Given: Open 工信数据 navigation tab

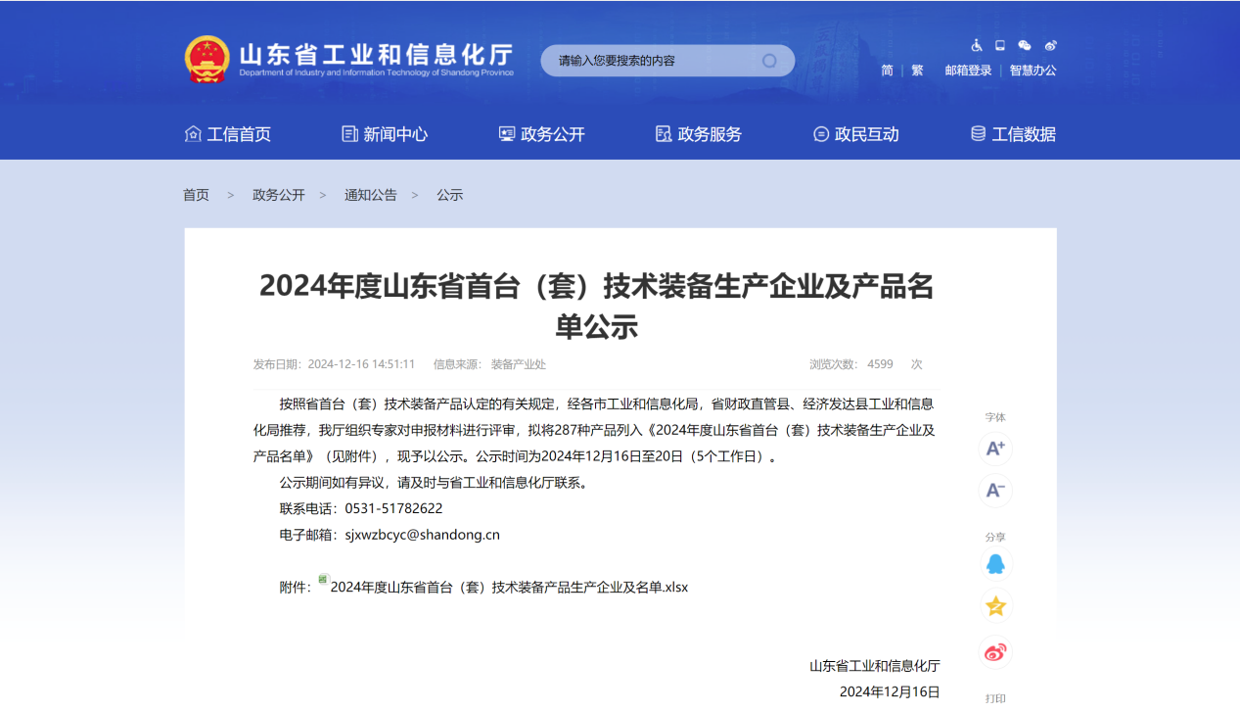Looking at the screenshot, I should (x=1013, y=134).
